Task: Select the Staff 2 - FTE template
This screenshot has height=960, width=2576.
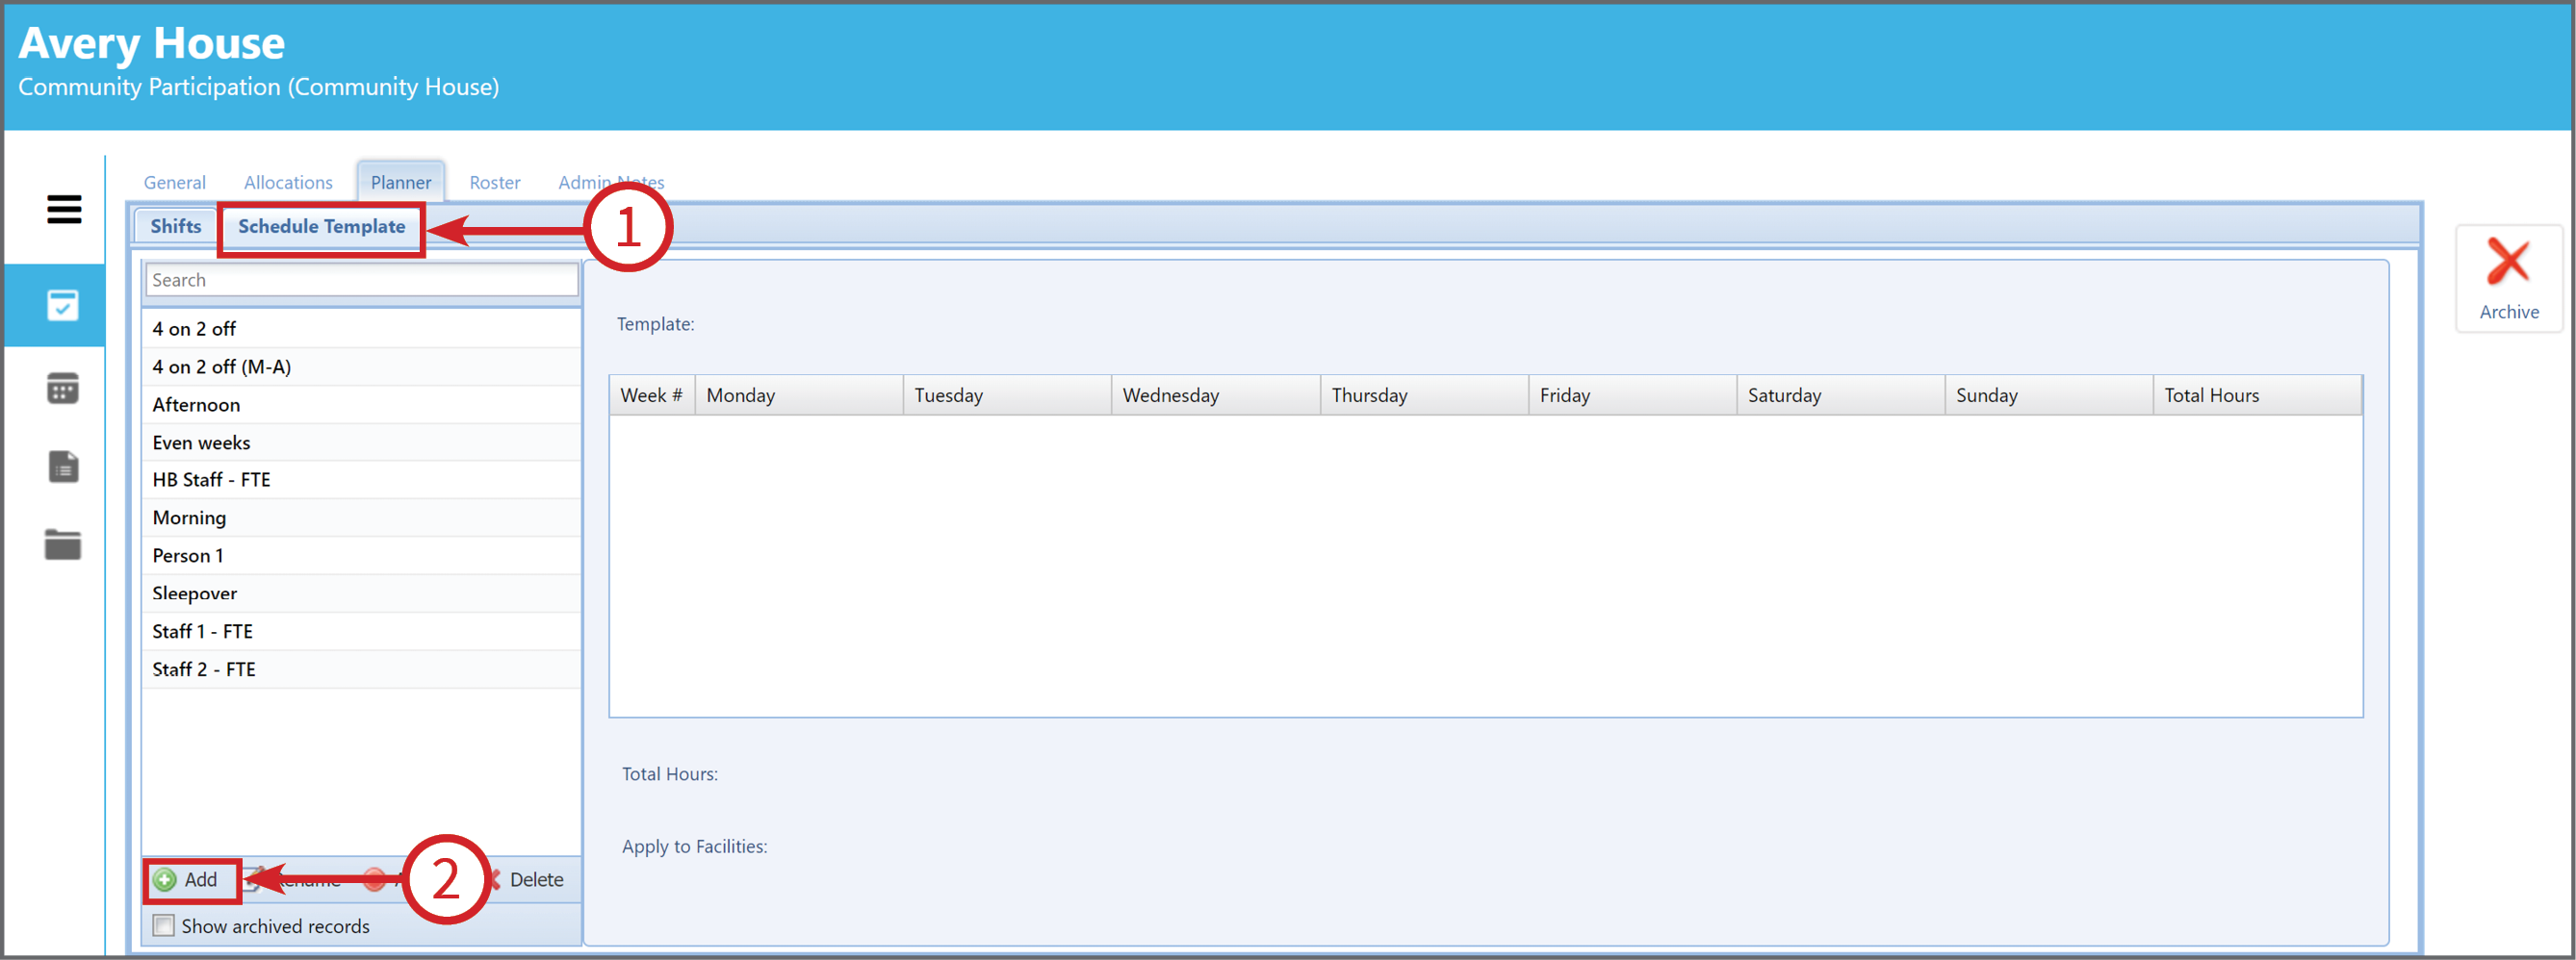Action: (362, 669)
